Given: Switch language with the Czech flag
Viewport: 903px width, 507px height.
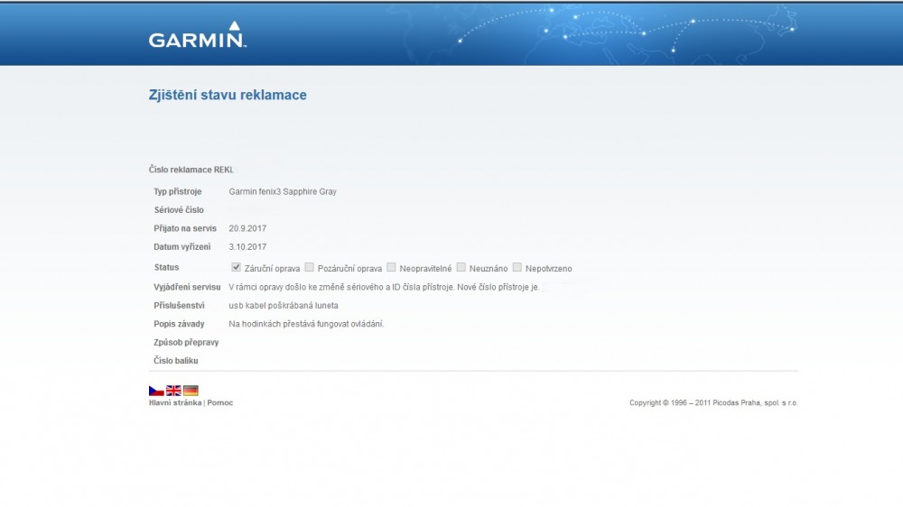Looking at the screenshot, I should (156, 391).
